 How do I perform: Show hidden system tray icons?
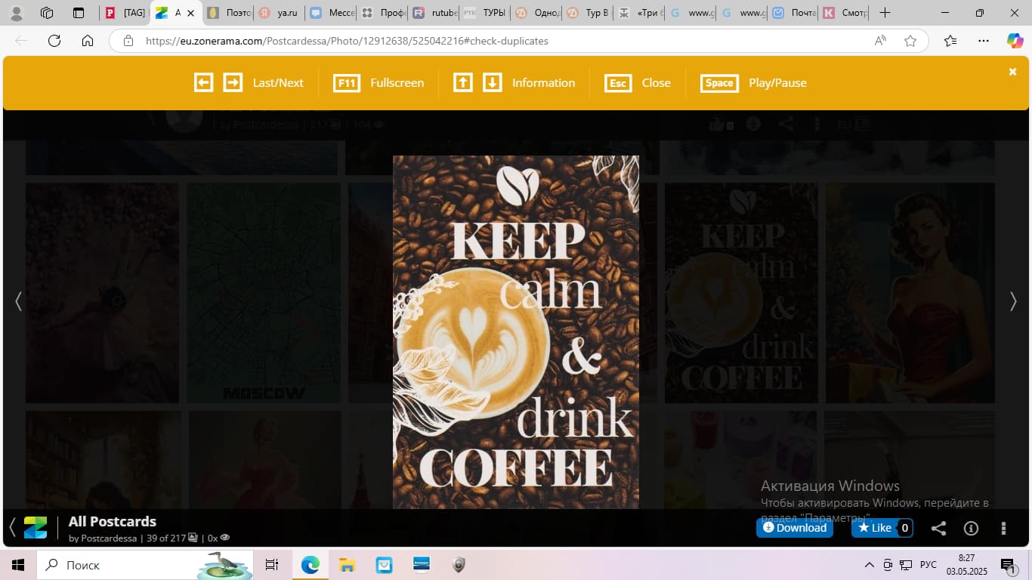(869, 565)
